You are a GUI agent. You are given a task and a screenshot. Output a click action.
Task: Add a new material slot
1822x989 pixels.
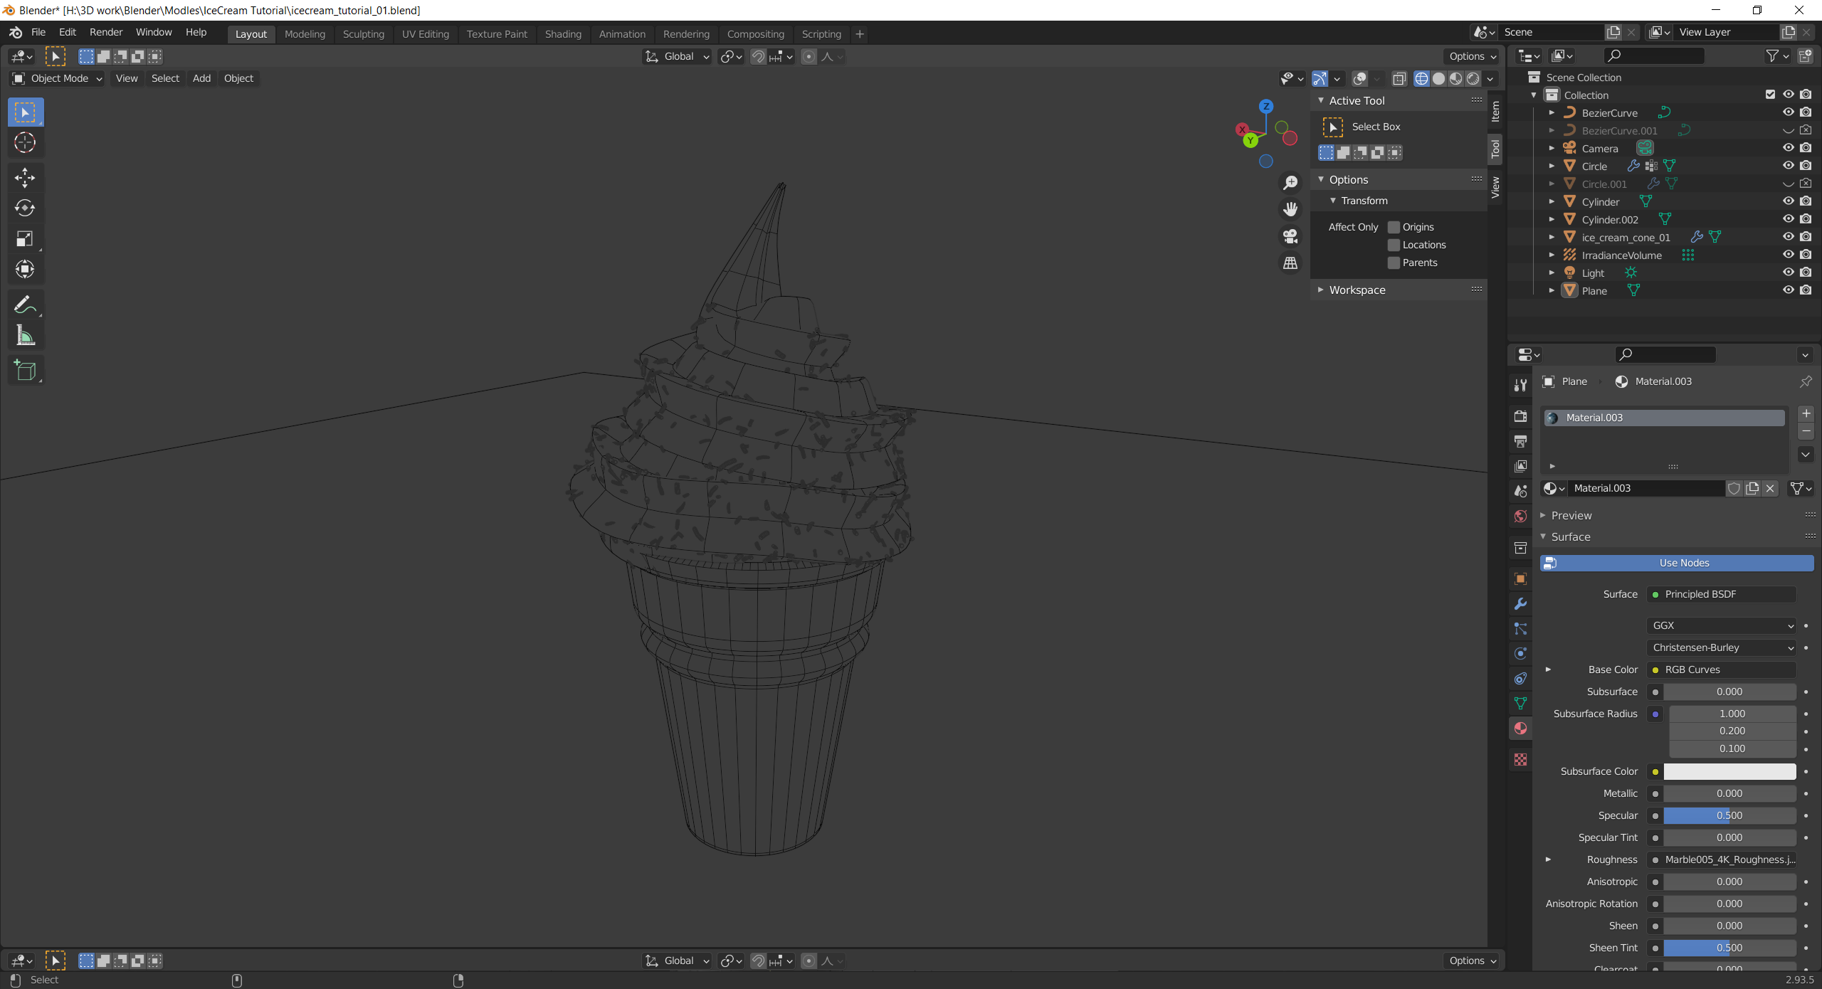pyautogui.click(x=1806, y=413)
